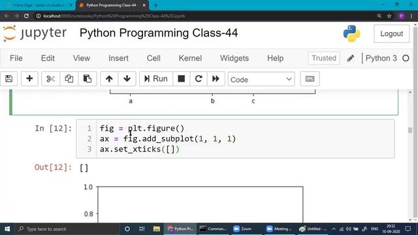418x235 pixels.
Task: Click the [] output text
Action: click(x=84, y=168)
